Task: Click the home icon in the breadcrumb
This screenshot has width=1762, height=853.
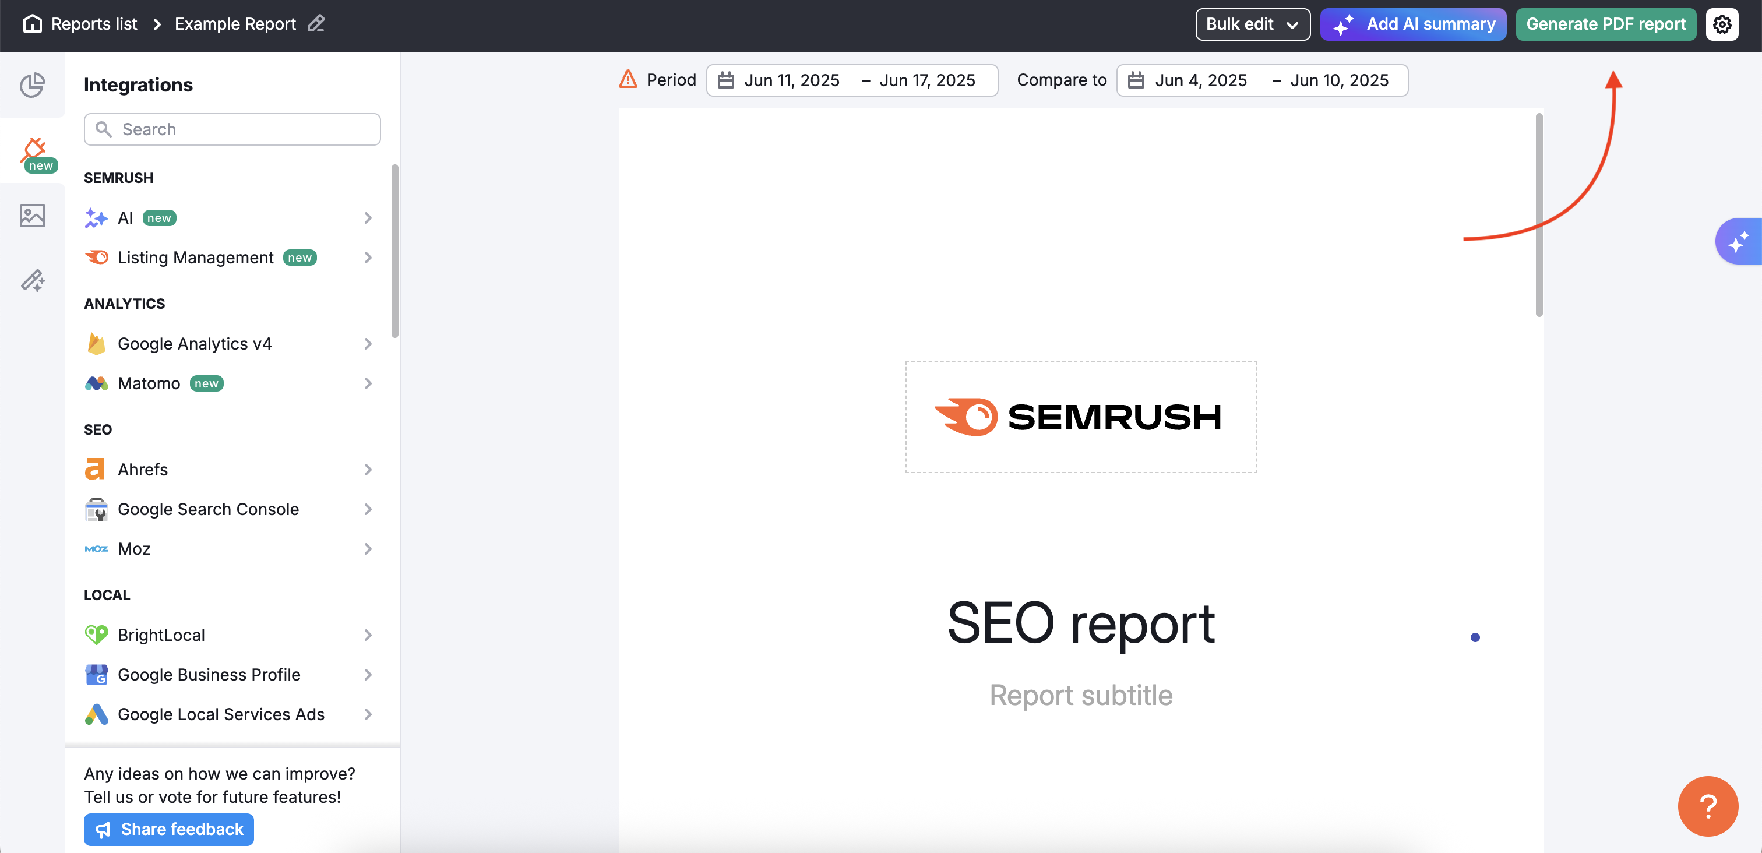Action: [33, 23]
